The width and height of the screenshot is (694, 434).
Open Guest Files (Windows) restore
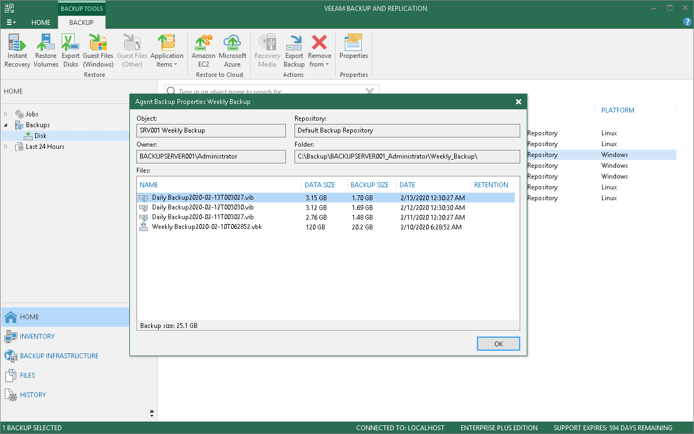click(x=98, y=51)
